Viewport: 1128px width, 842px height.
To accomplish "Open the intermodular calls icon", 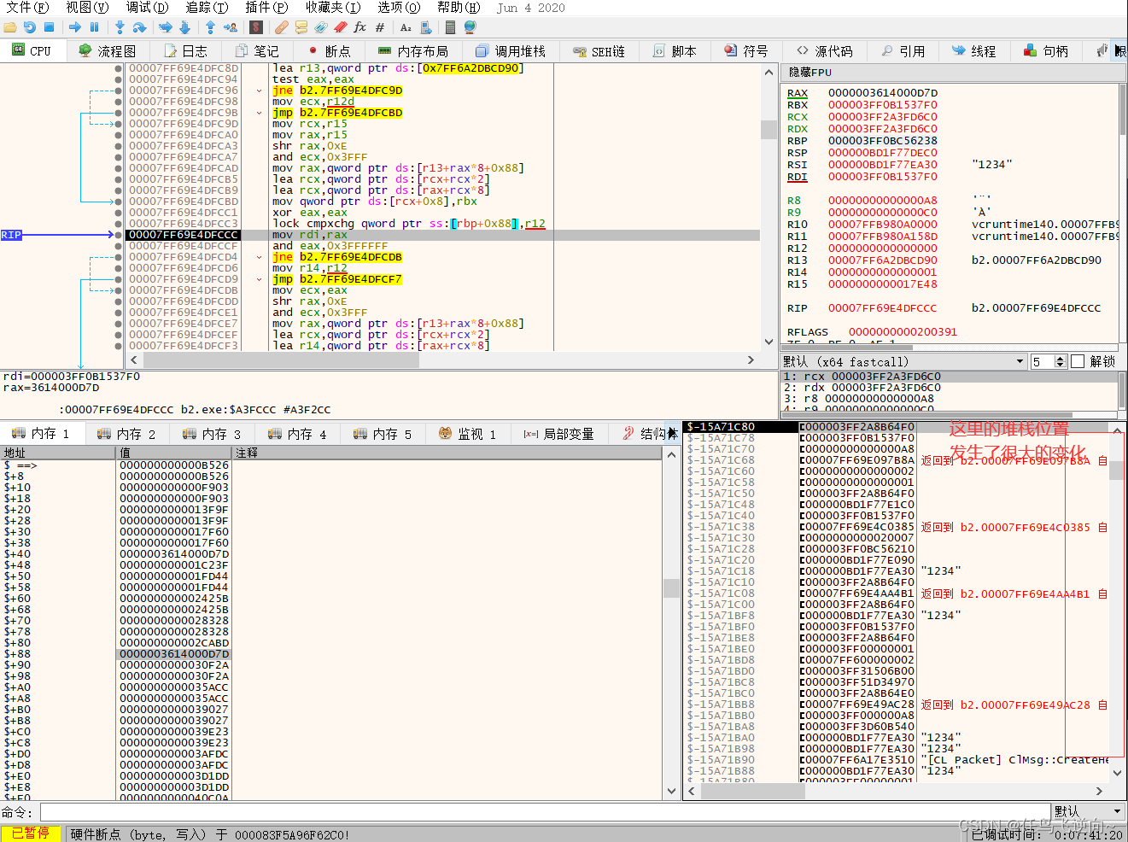I will tap(426, 27).
